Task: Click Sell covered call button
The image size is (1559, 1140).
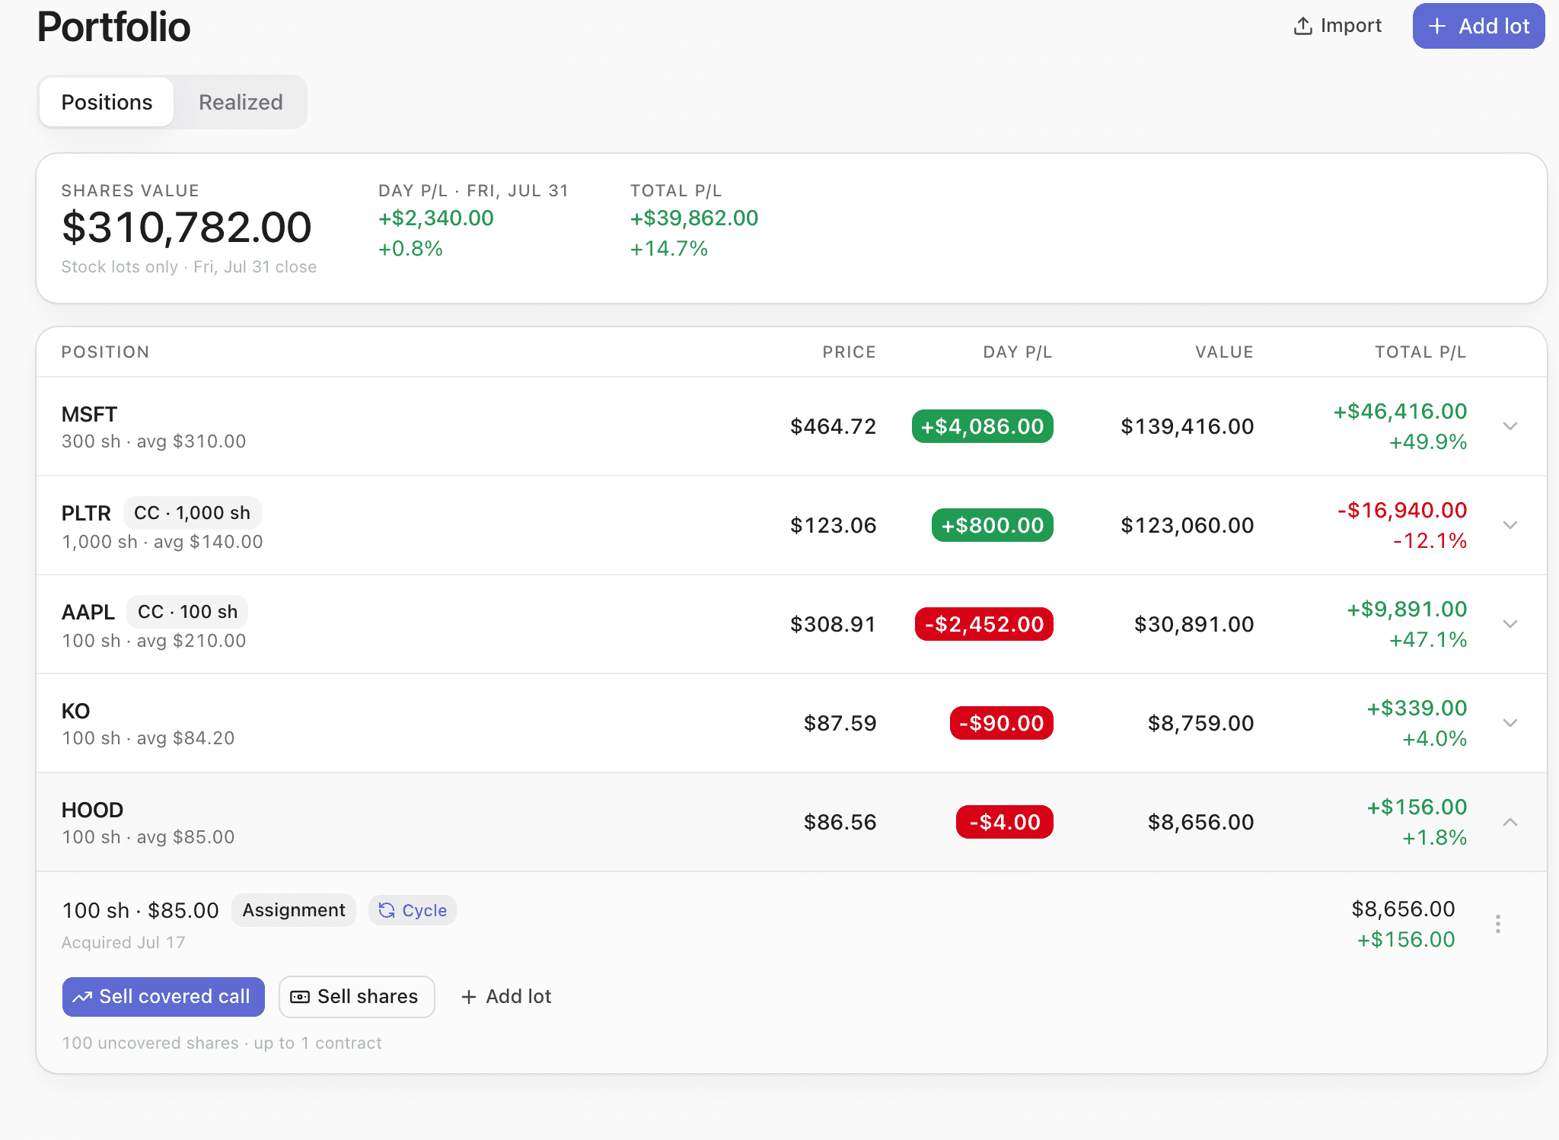Action: pyautogui.click(x=164, y=997)
